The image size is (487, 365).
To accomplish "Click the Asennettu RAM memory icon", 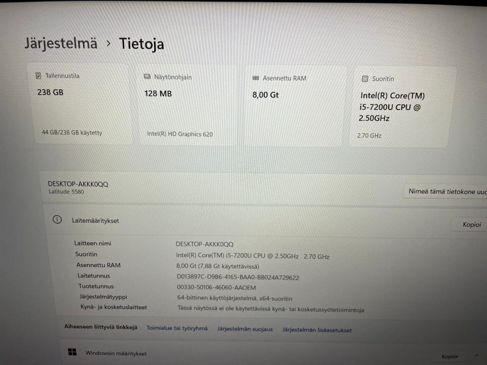I will pos(256,78).
